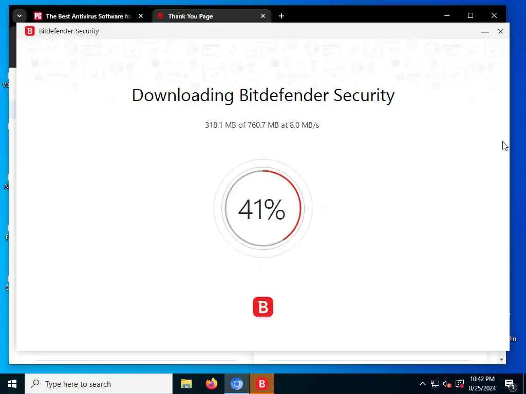Open the Action Center notifications
Image resolution: width=526 pixels, height=394 pixels.
(510, 384)
